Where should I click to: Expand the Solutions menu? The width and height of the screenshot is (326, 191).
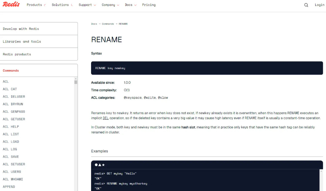(62, 5)
